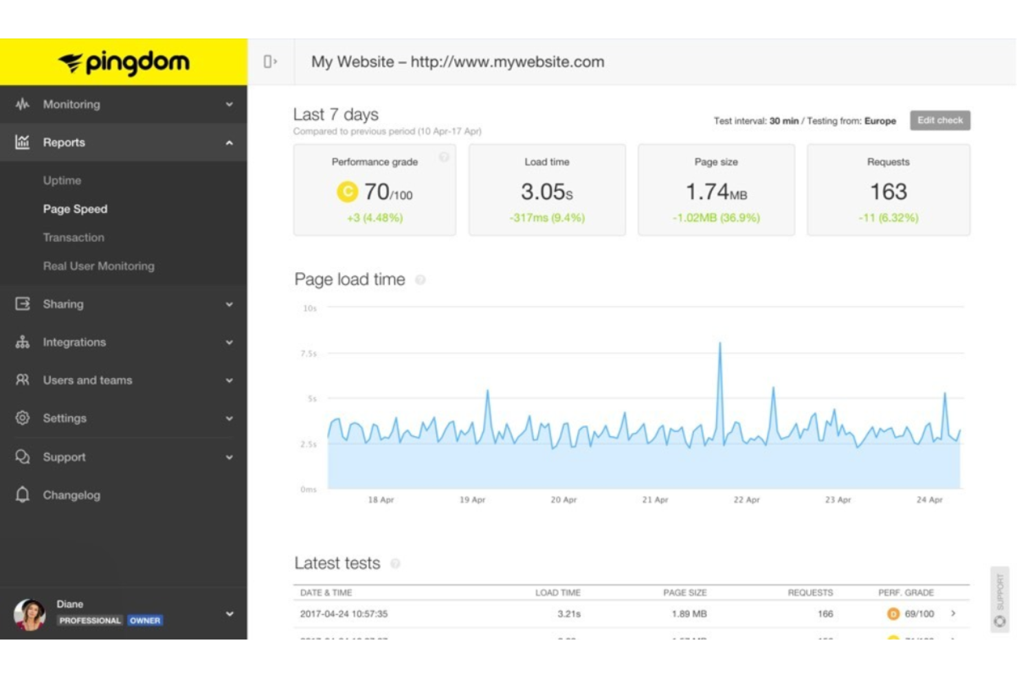
Task: Expand the Monitoring section
Action: [x=229, y=104]
